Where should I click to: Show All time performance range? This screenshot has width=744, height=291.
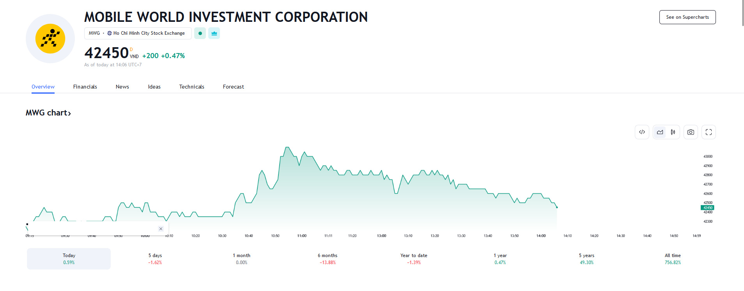point(673,259)
